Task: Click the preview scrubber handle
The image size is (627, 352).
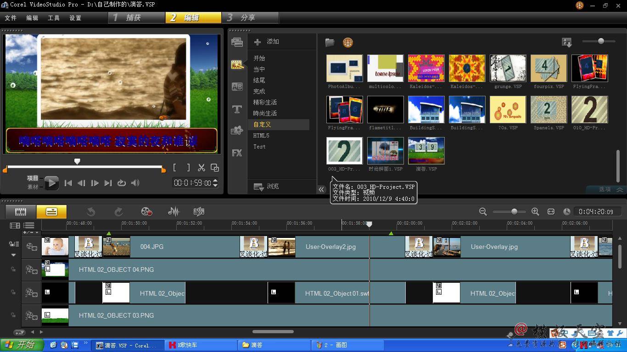Action: (77, 161)
